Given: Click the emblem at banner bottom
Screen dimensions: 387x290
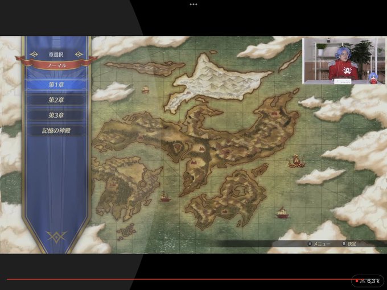Looking at the screenshot, I should (56, 237).
